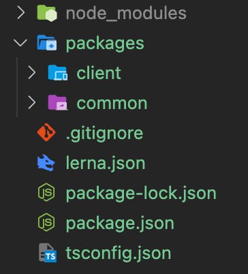
Task: Click the orange git icon beside .gitignore
Action: pos(46,132)
